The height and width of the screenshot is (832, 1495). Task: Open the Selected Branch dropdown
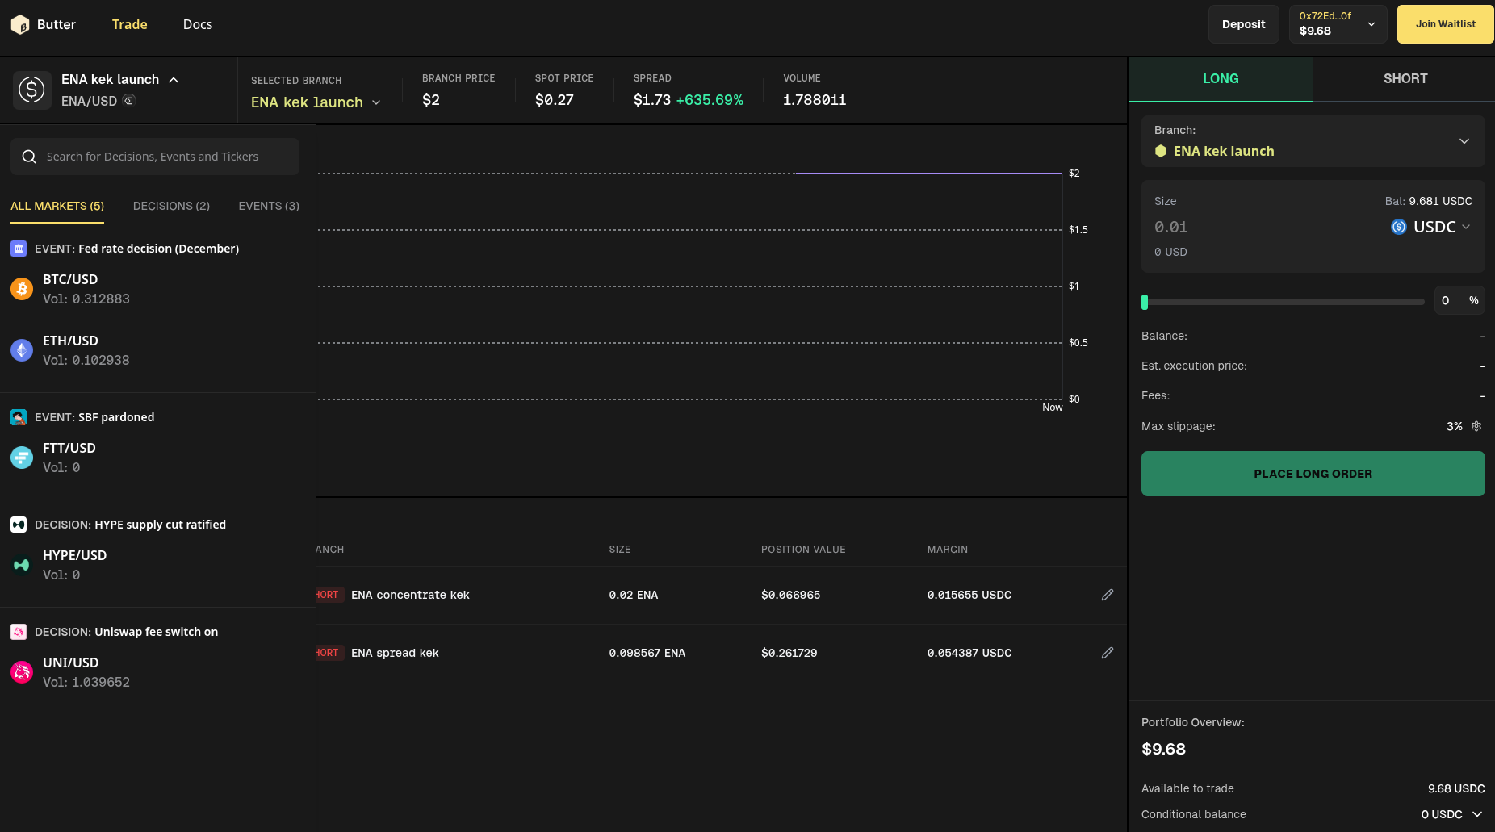click(x=315, y=102)
